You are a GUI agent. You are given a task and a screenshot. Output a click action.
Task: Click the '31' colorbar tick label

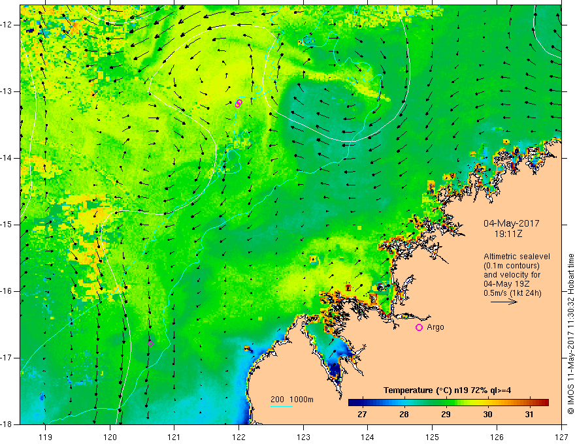point(529,415)
